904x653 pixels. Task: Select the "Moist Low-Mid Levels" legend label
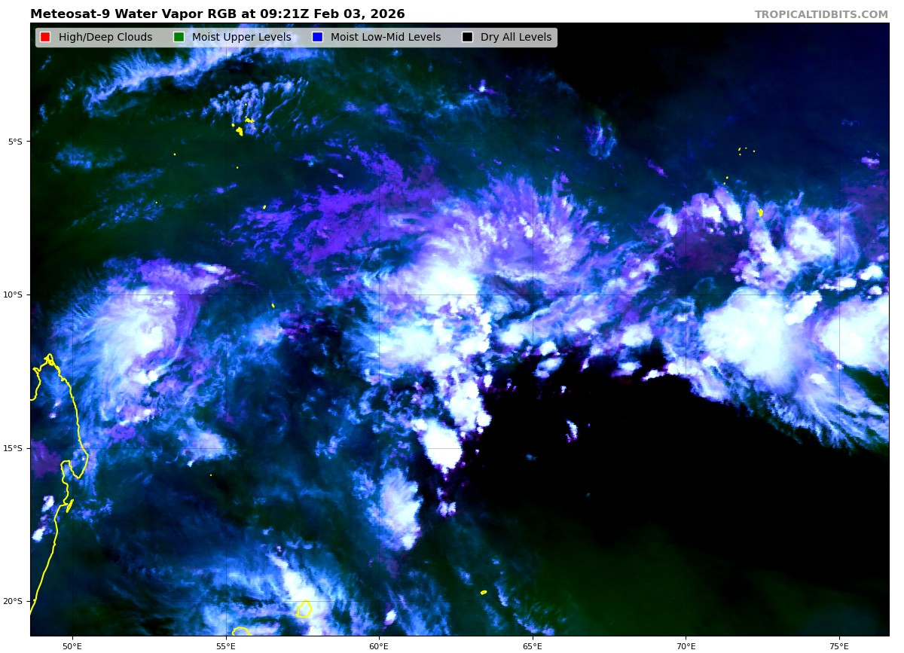(x=386, y=38)
